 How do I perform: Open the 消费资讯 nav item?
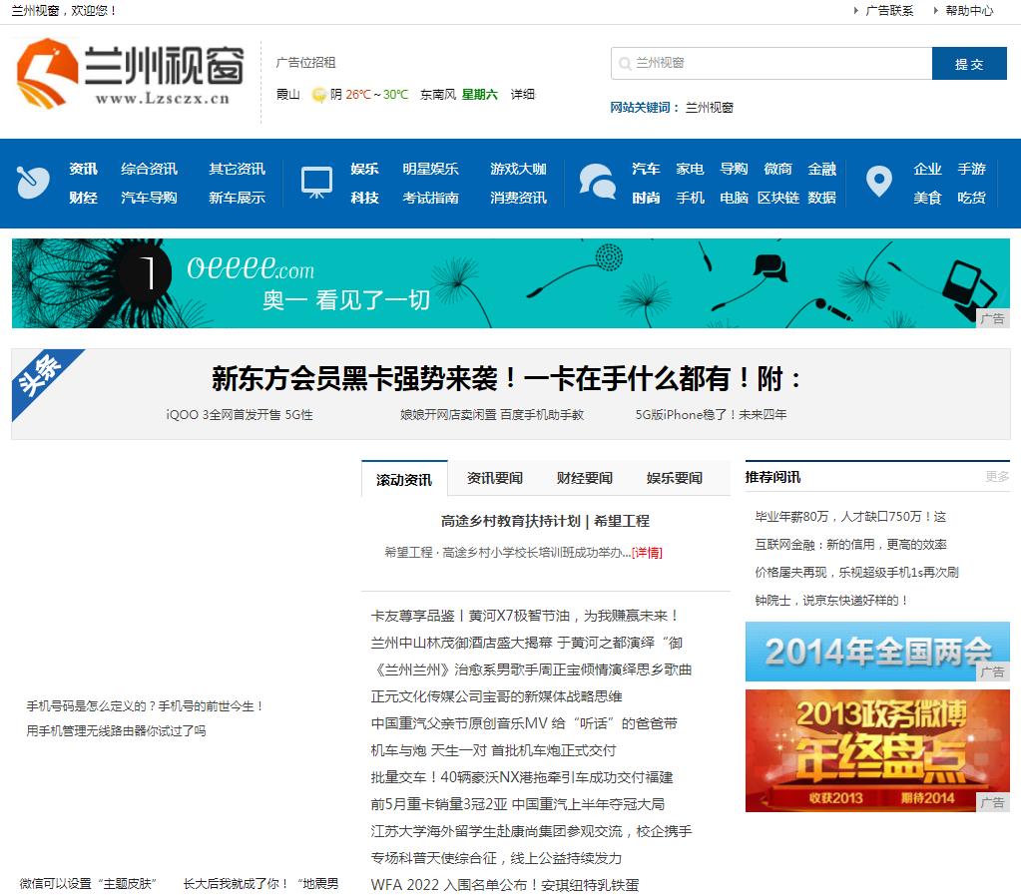[518, 198]
